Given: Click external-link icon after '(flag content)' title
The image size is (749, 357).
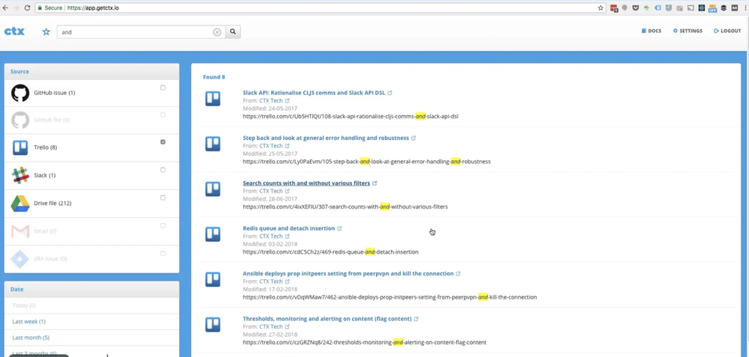Looking at the screenshot, I should click(x=416, y=319).
